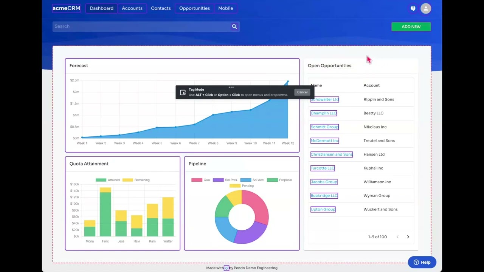Viewport: 484px width, 272px height.
Task: Open the Jacobs Group opportunity
Action: coord(324,182)
